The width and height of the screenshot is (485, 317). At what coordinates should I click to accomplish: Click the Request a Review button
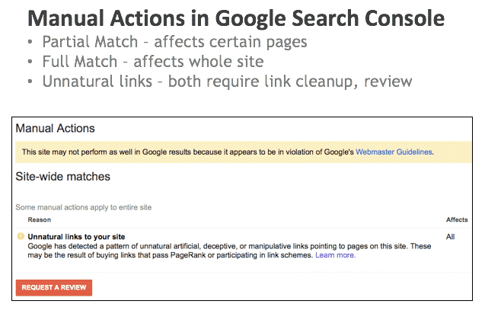[54, 287]
